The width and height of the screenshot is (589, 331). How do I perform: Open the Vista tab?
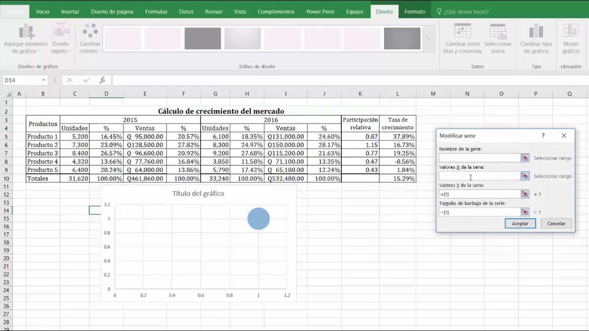(x=240, y=11)
